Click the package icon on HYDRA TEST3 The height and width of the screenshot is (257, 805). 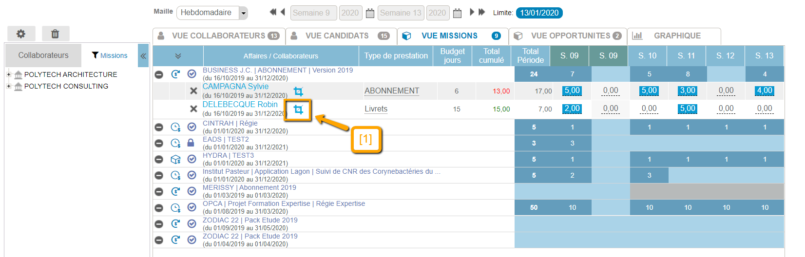coord(175,159)
